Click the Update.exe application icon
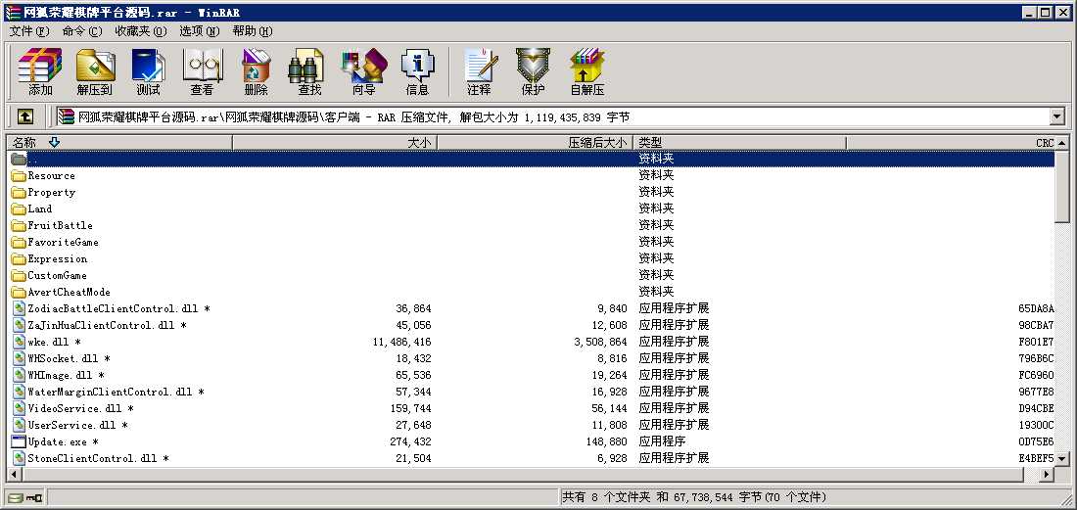 pyautogui.click(x=19, y=441)
